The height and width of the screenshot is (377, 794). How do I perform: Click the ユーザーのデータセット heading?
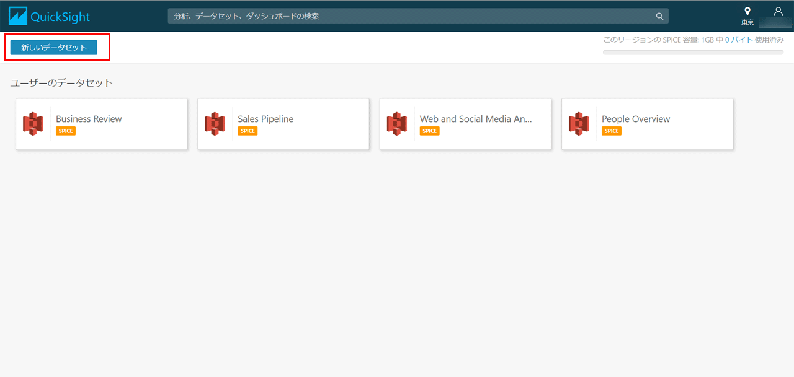[x=62, y=83]
